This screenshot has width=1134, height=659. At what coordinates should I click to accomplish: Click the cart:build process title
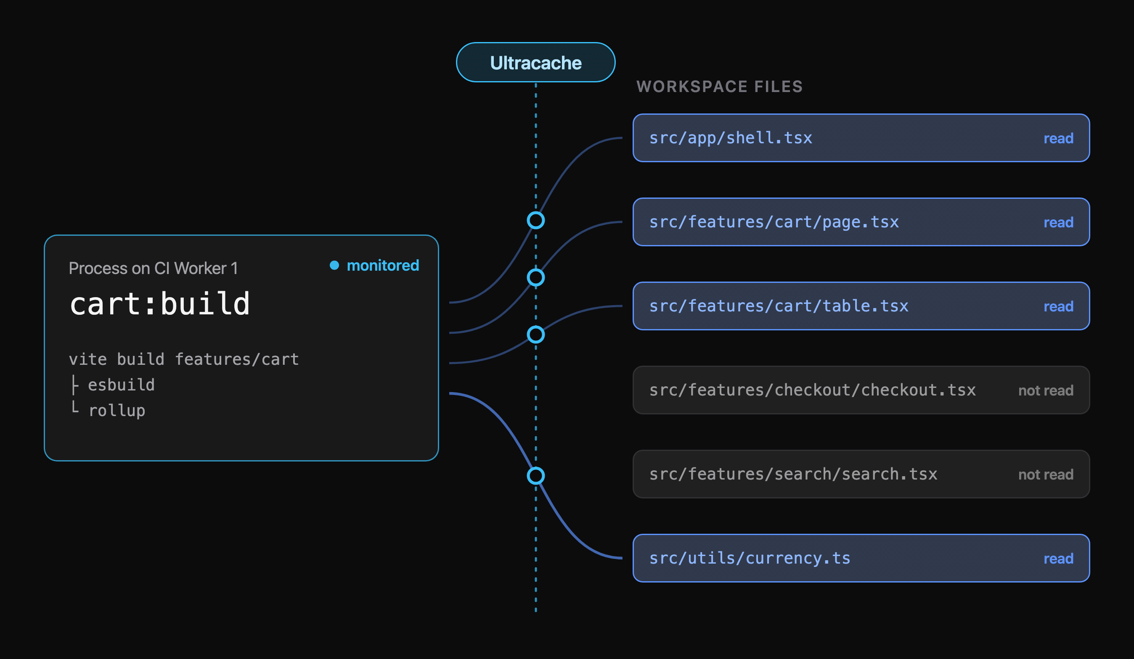160,304
